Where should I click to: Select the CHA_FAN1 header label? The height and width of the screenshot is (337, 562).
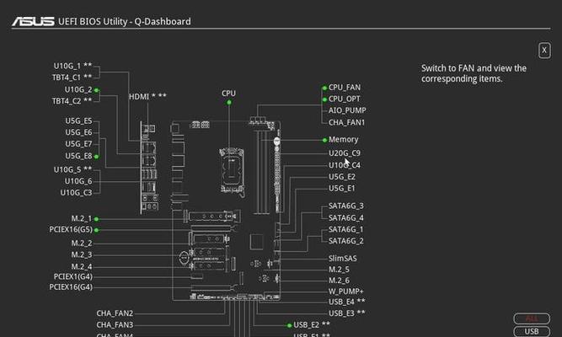pyautogui.click(x=346, y=123)
